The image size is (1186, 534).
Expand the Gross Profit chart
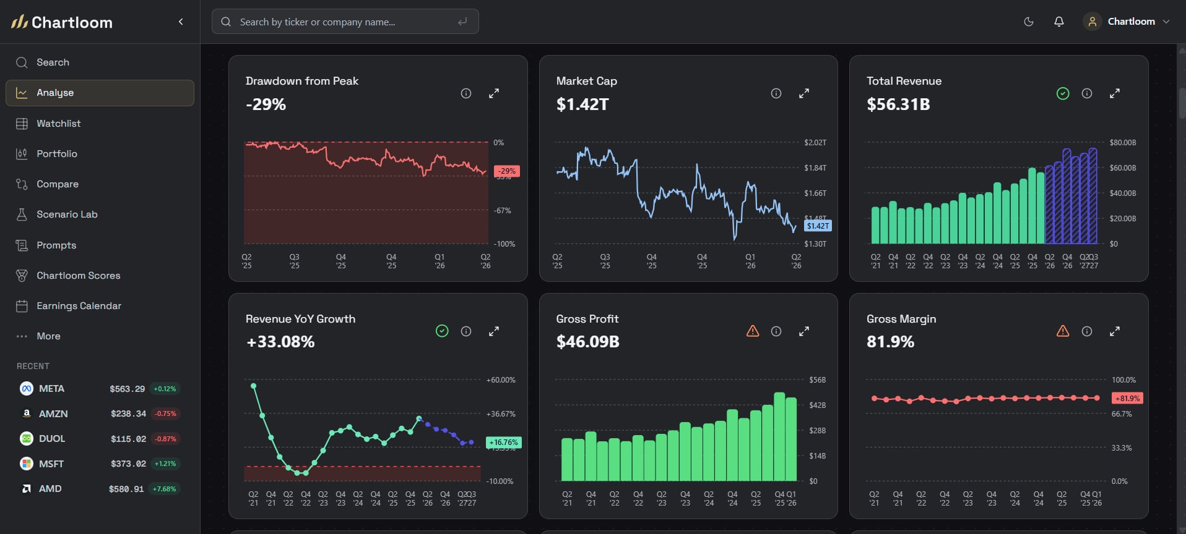click(804, 331)
